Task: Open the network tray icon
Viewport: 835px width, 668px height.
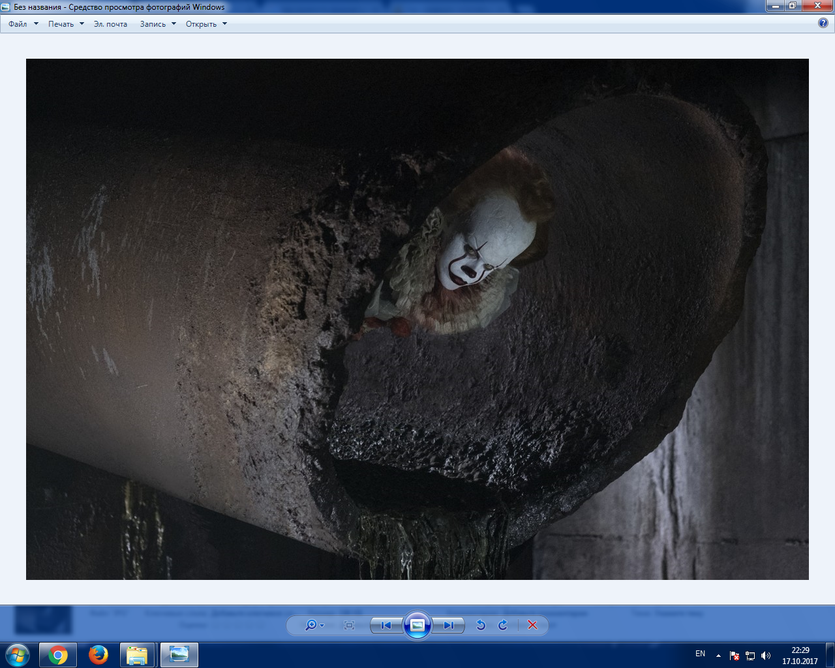Action: pos(750,656)
